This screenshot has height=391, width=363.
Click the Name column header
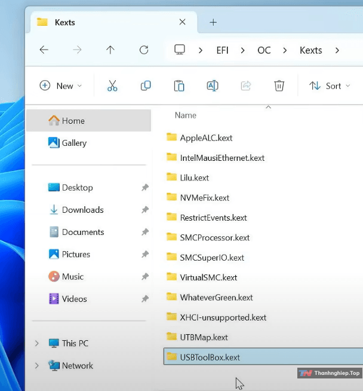click(186, 115)
